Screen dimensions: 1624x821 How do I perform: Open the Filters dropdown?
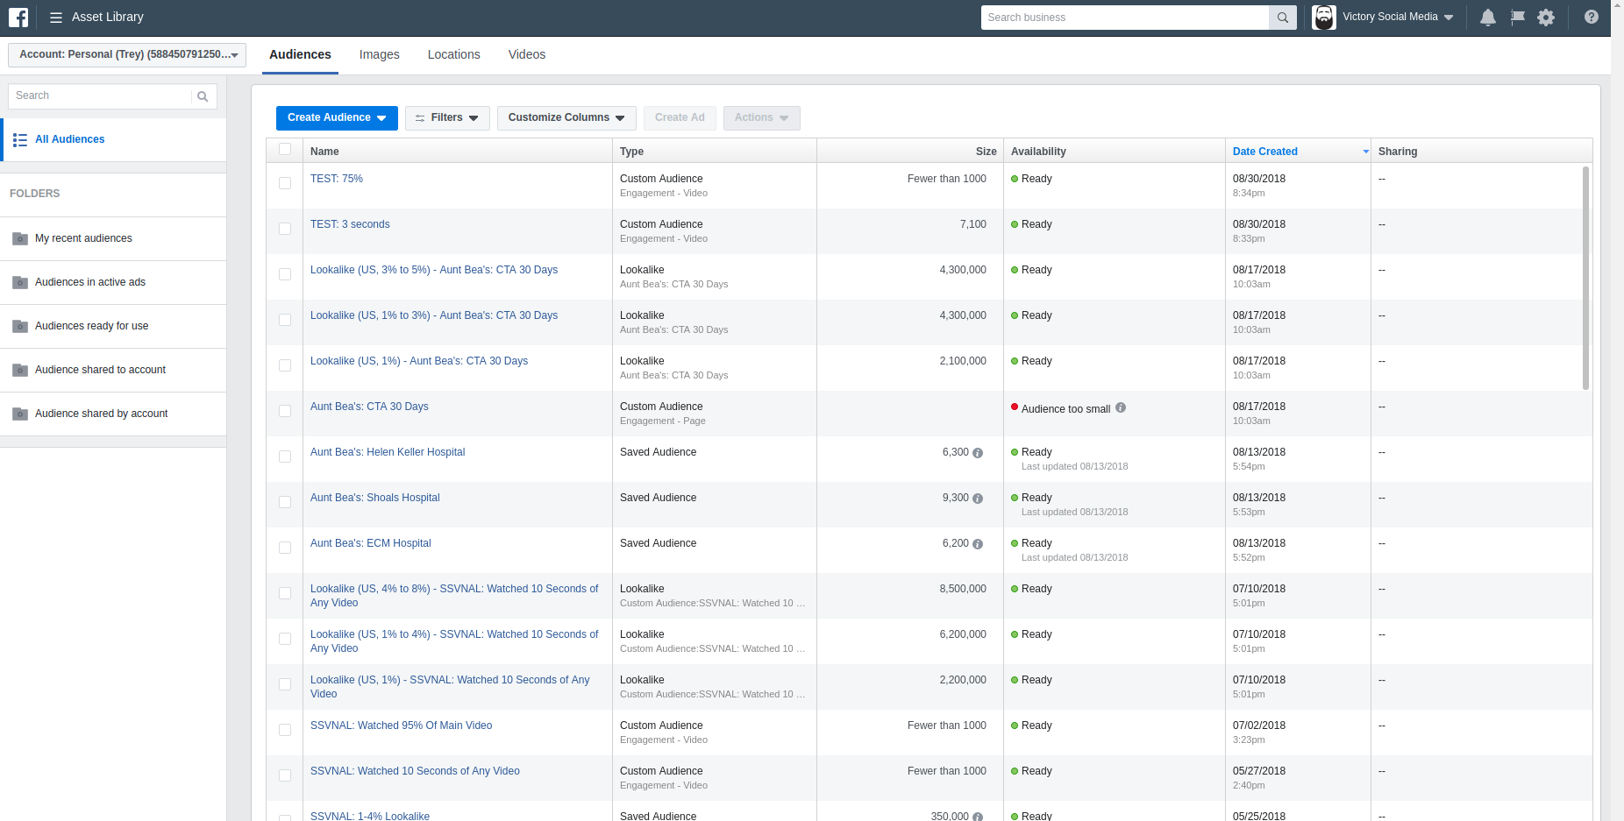tap(446, 117)
